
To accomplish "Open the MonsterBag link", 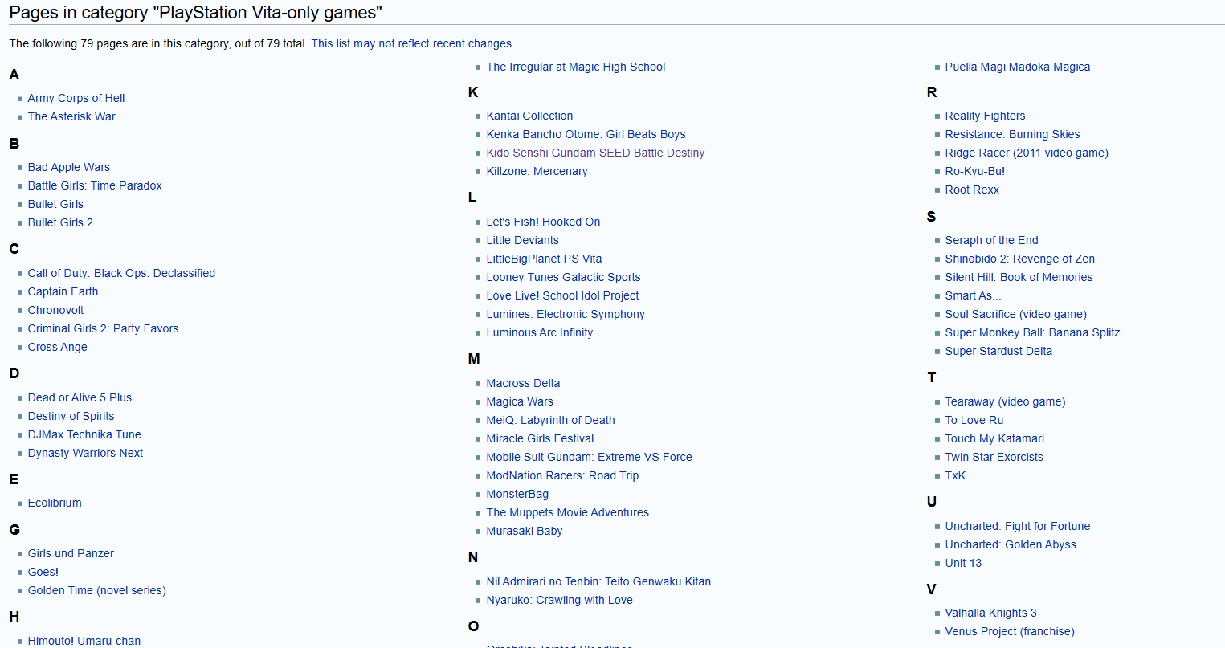I will [x=517, y=494].
